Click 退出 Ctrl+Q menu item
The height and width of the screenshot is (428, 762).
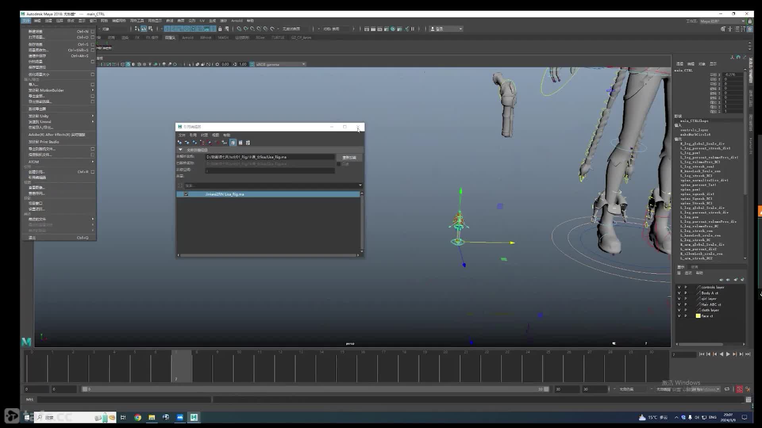coord(59,238)
